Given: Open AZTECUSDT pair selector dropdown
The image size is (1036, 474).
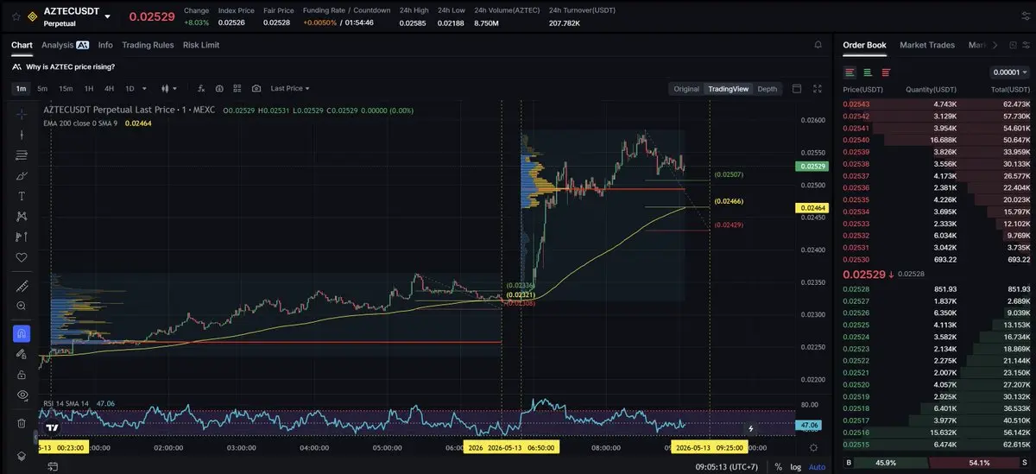Looking at the screenshot, I should coord(107,16).
